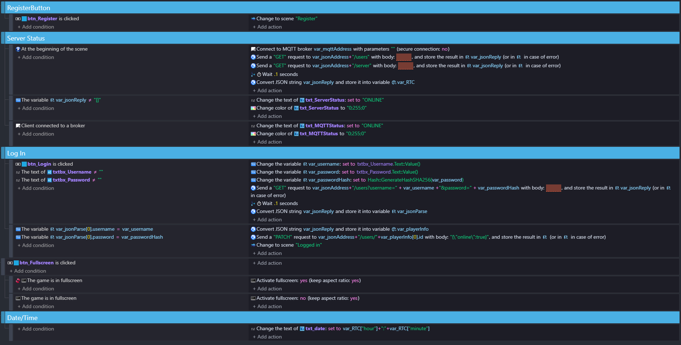
Task: Click the network icon of the "/users" GET request with empty body
Action: [253, 57]
